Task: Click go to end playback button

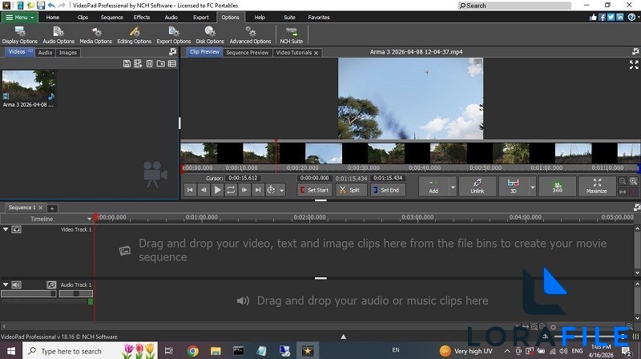Action: pyautogui.click(x=257, y=190)
